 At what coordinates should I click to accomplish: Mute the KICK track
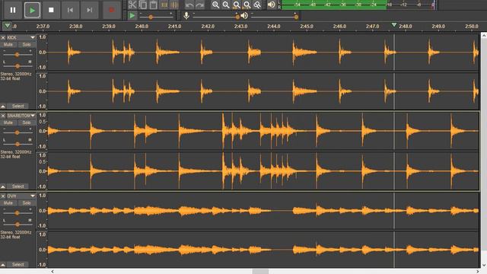[8, 44]
